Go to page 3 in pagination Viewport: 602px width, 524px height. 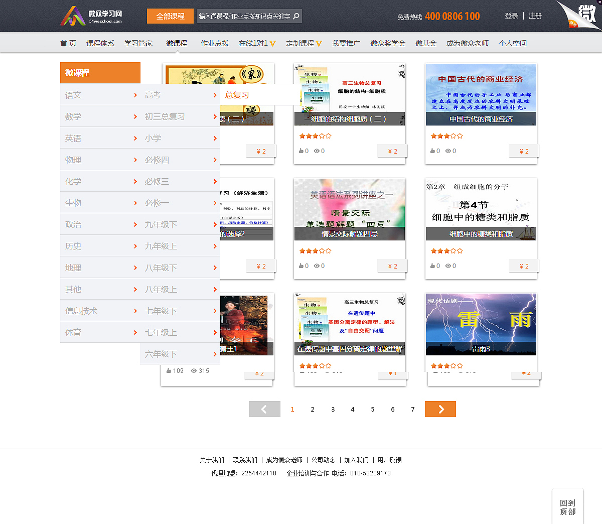click(x=333, y=410)
